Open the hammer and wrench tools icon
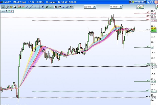The image size is (158, 105). click(x=59, y=7)
